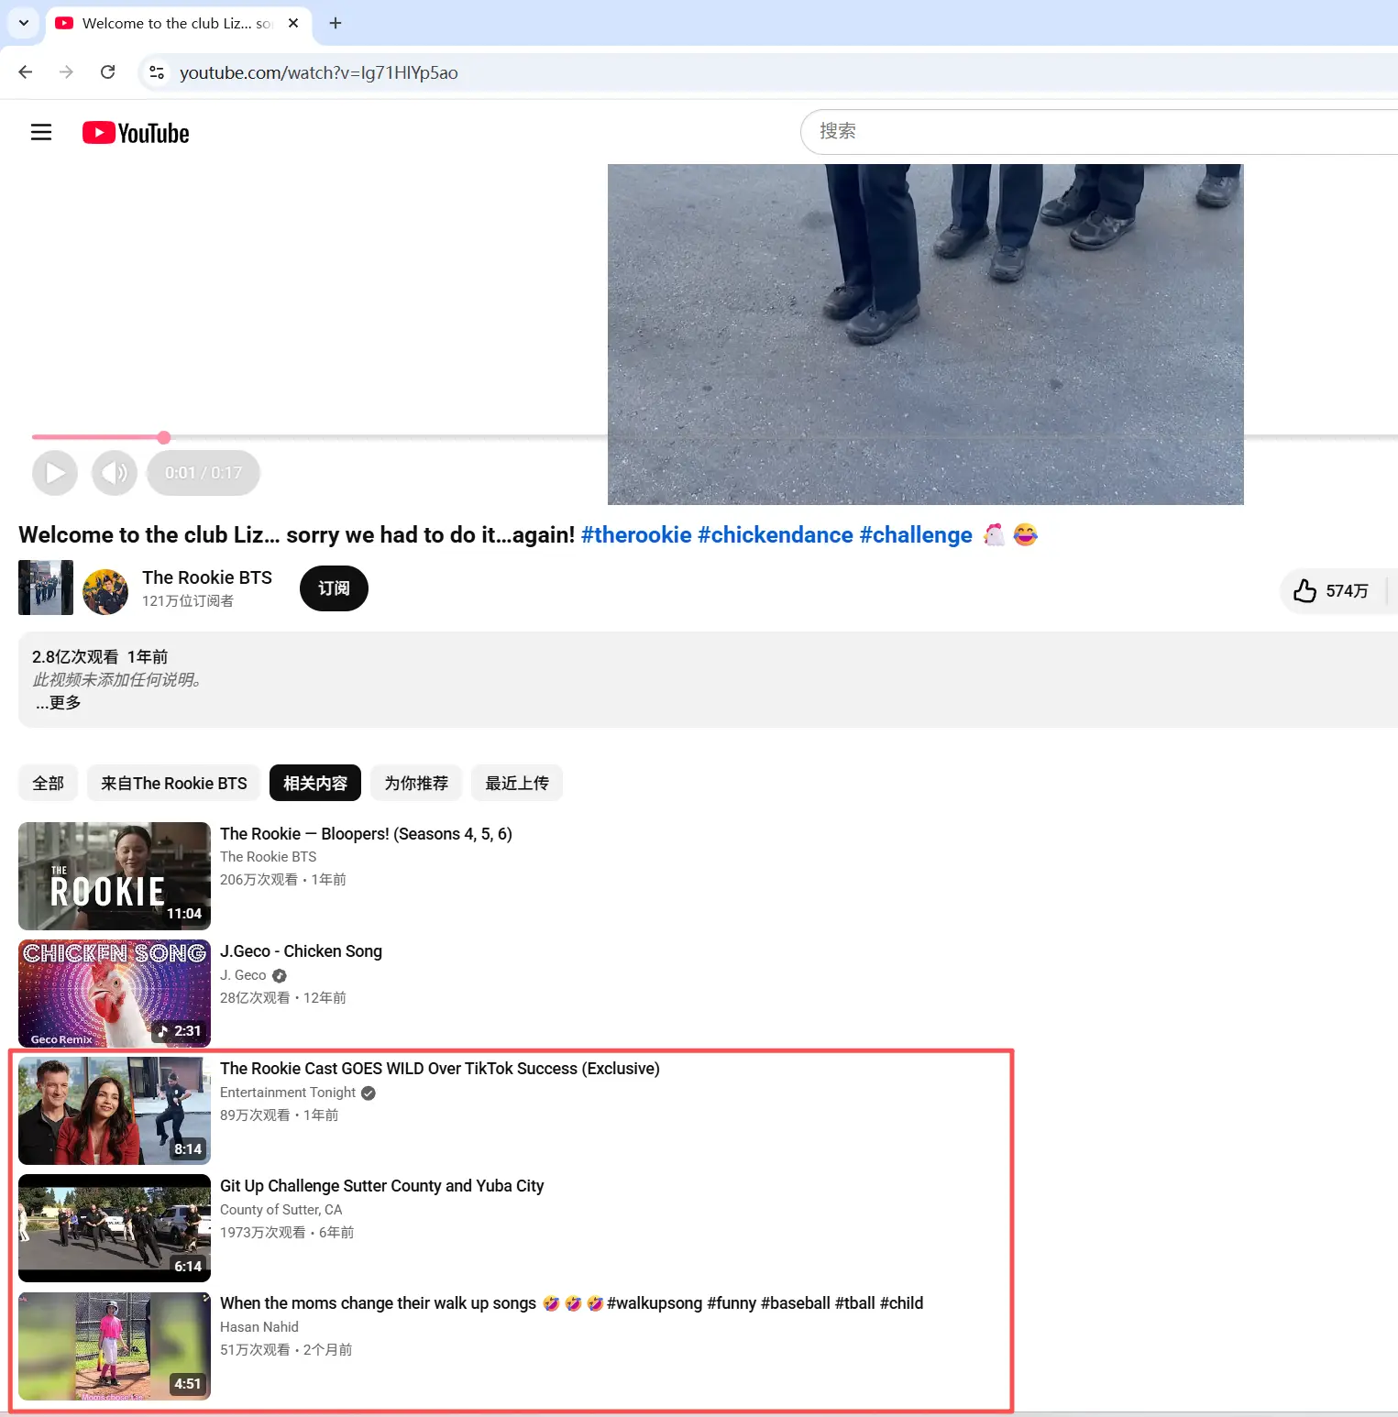1398x1417 pixels.
Task: Click title 'The Rookie — Bloopers! (Seasons 4, 5, 6)'
Action: [366, 834]
